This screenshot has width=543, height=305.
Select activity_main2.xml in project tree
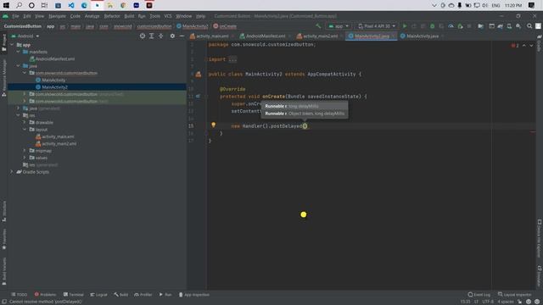[x=59, y=143]
